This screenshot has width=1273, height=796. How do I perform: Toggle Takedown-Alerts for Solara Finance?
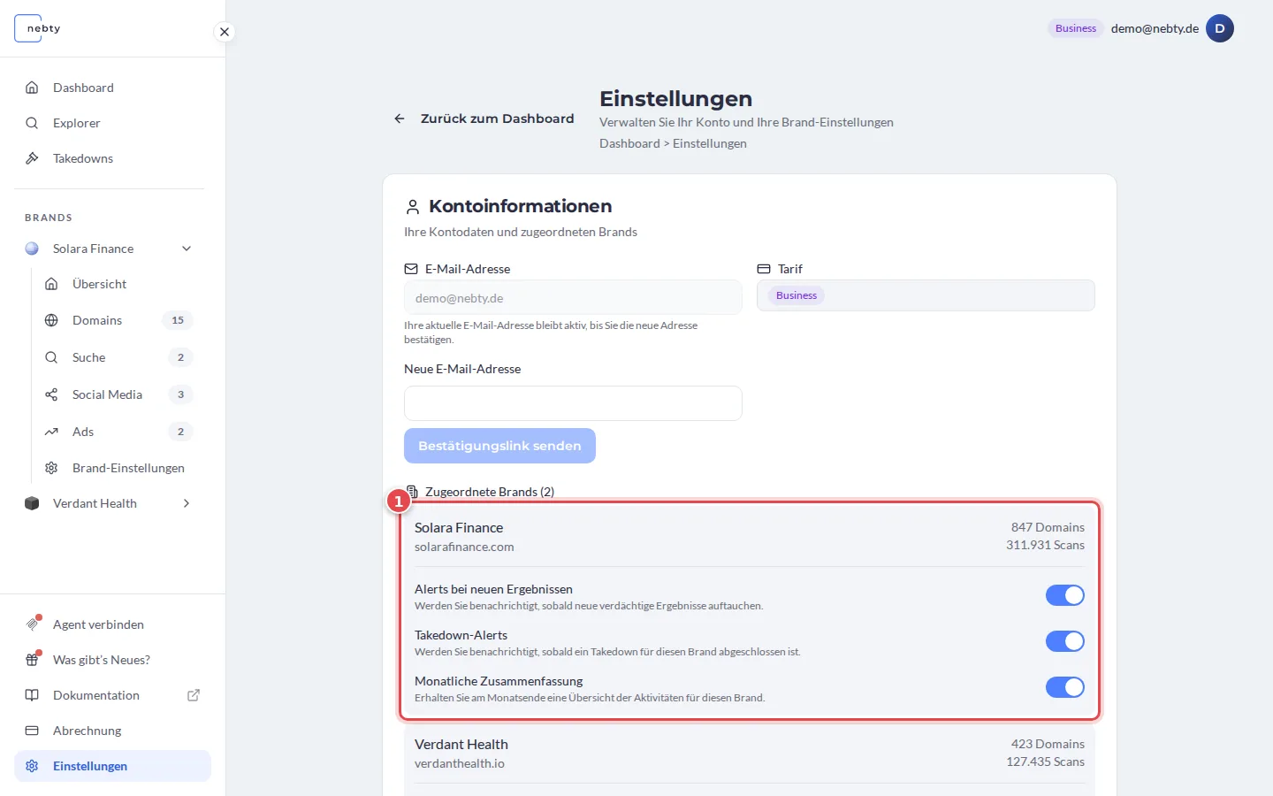pyautogui.click(x=1064, y=641)
